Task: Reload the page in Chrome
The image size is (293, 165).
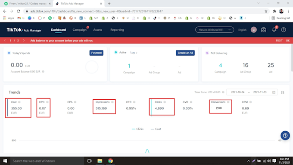Action: (18, 11)
